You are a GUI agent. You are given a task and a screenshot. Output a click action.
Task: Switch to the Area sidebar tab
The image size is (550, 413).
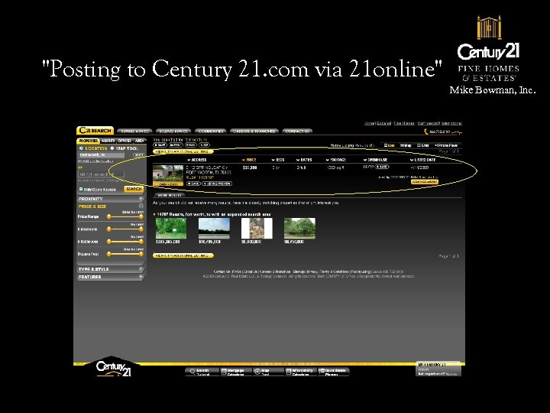(x=139, y=141)
